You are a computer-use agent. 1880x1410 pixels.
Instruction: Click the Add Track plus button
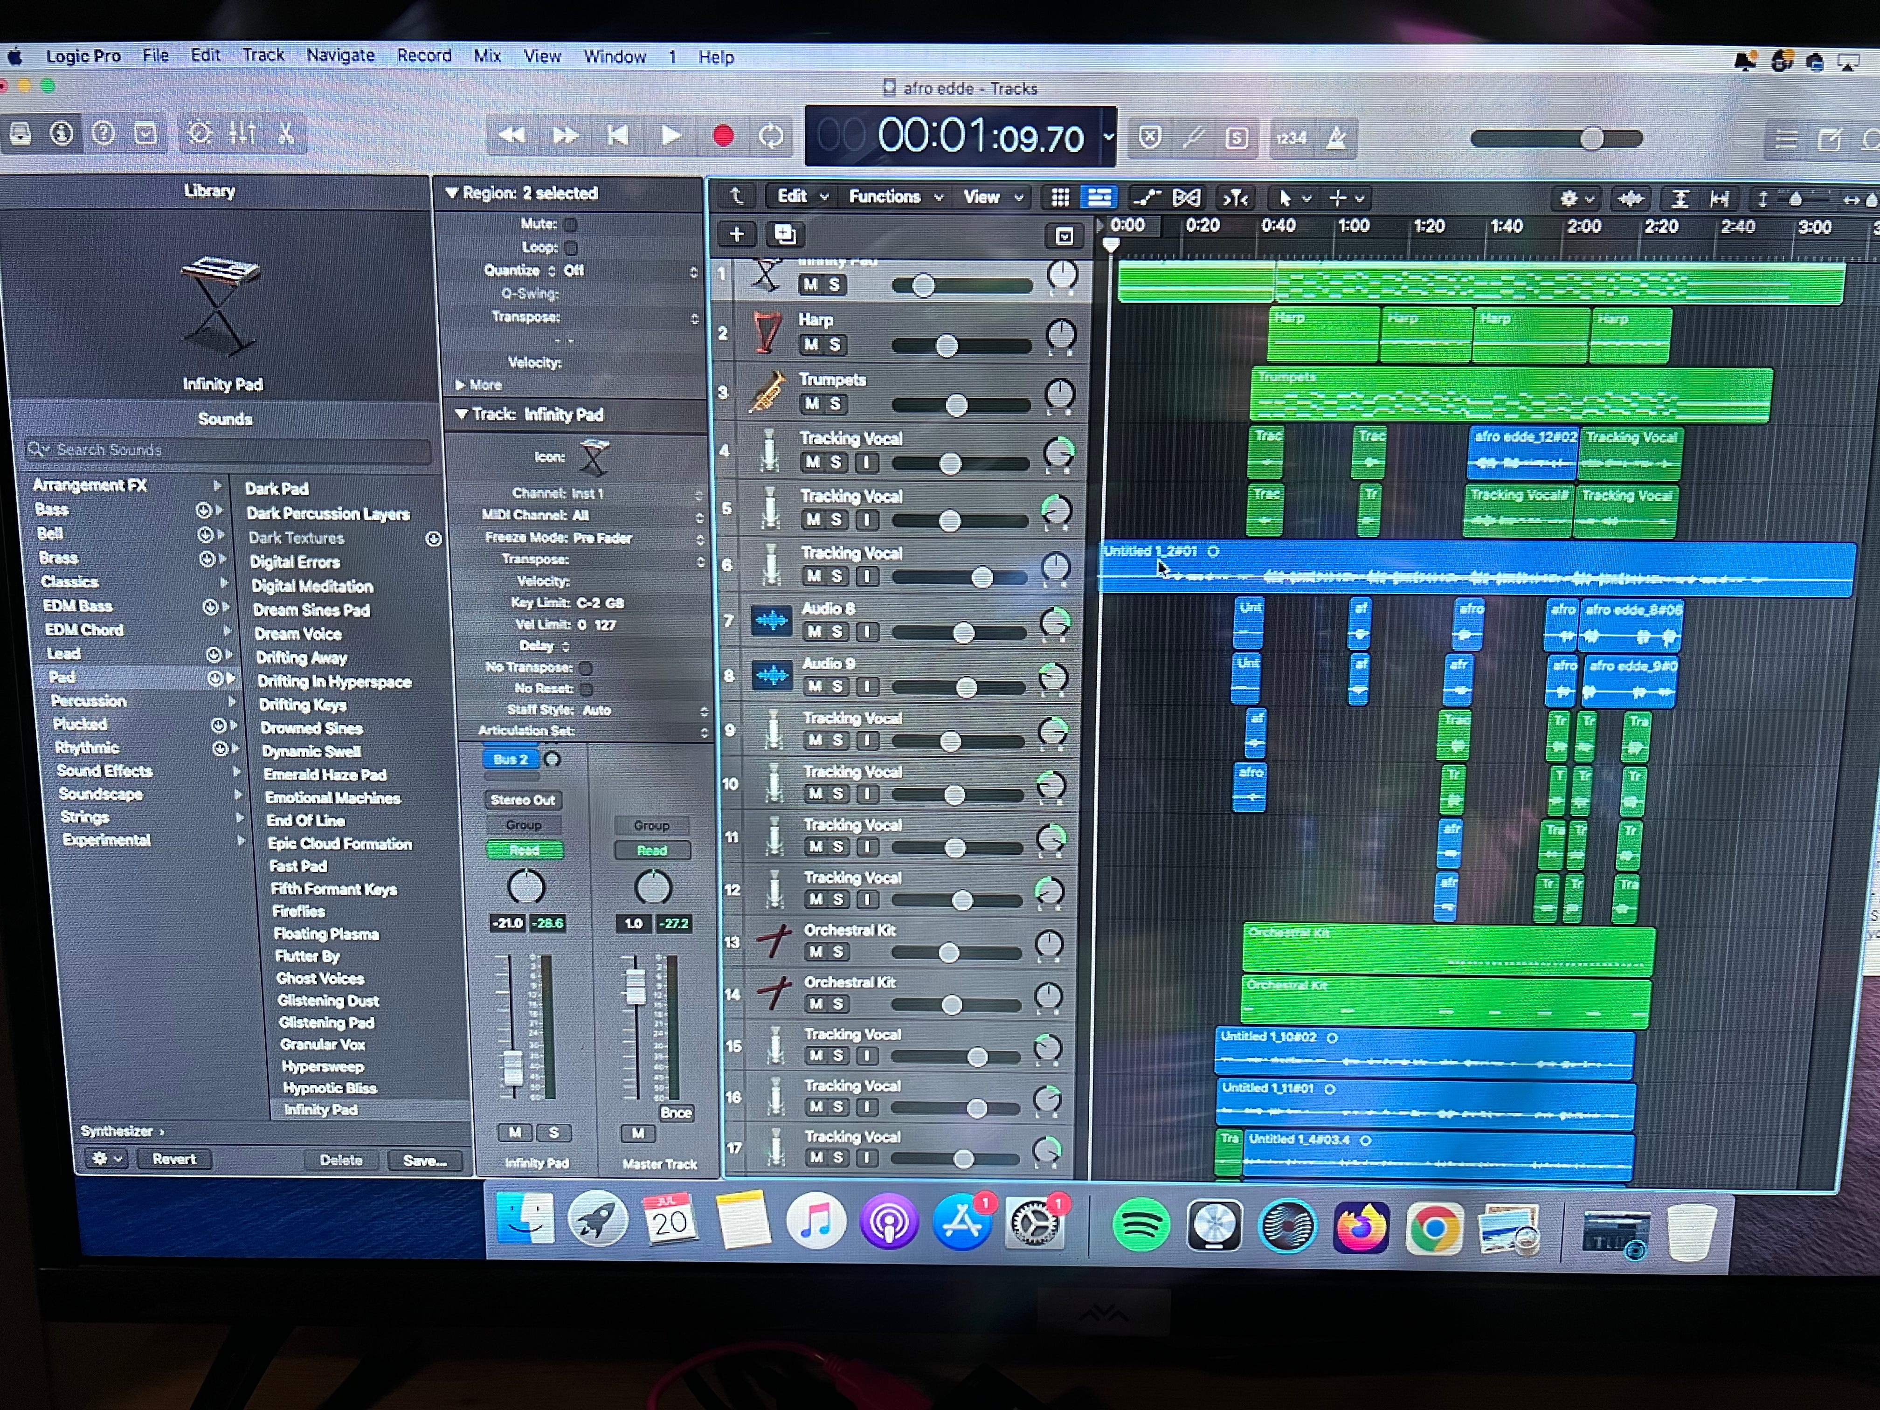pyautogui.click(x=736, y=235)
